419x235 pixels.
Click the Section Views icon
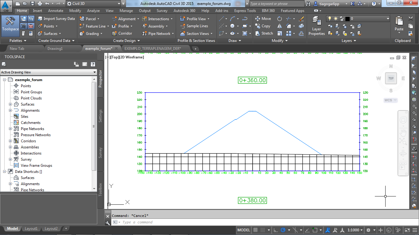(183, 33)
